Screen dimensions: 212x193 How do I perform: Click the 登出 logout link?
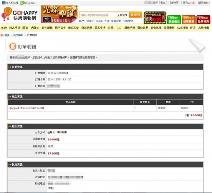[163, 3]
